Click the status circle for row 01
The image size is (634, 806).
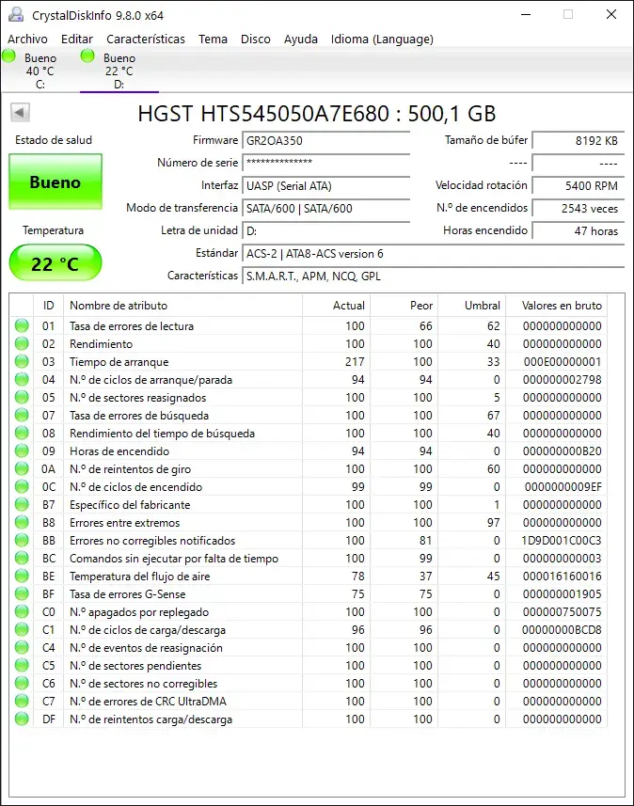(22, 325)
